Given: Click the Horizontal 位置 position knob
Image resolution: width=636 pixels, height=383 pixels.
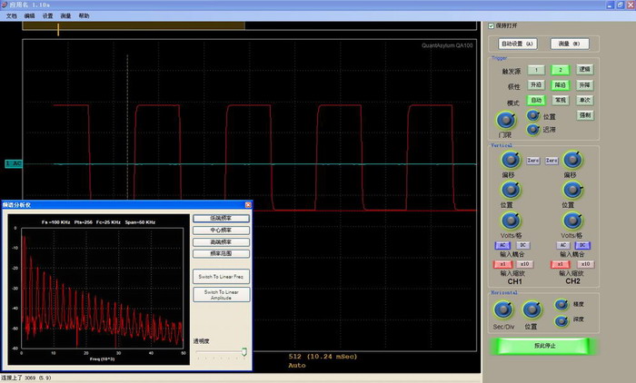Looking at the screenshot, I should [x=532, y=310].
